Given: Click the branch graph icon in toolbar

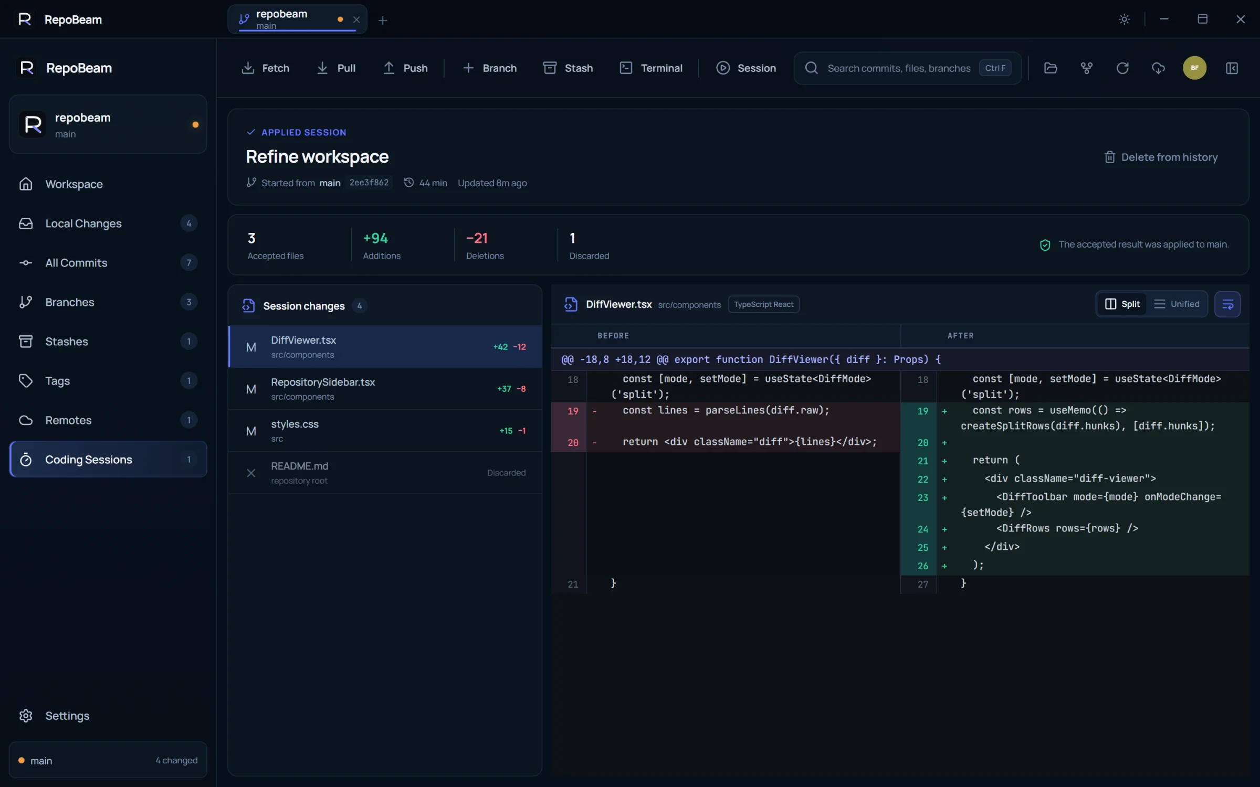Looking at the screenshot, I should pos(1087,68).
